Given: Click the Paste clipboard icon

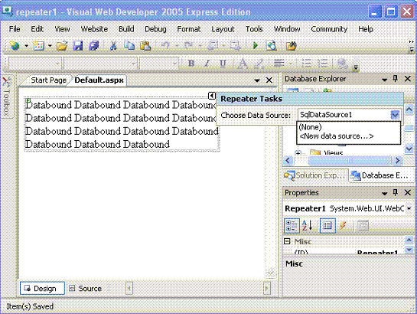Looking at the screenshot, I should coord(145,46).
